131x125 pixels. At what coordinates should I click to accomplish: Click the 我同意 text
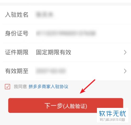[20, 87]
